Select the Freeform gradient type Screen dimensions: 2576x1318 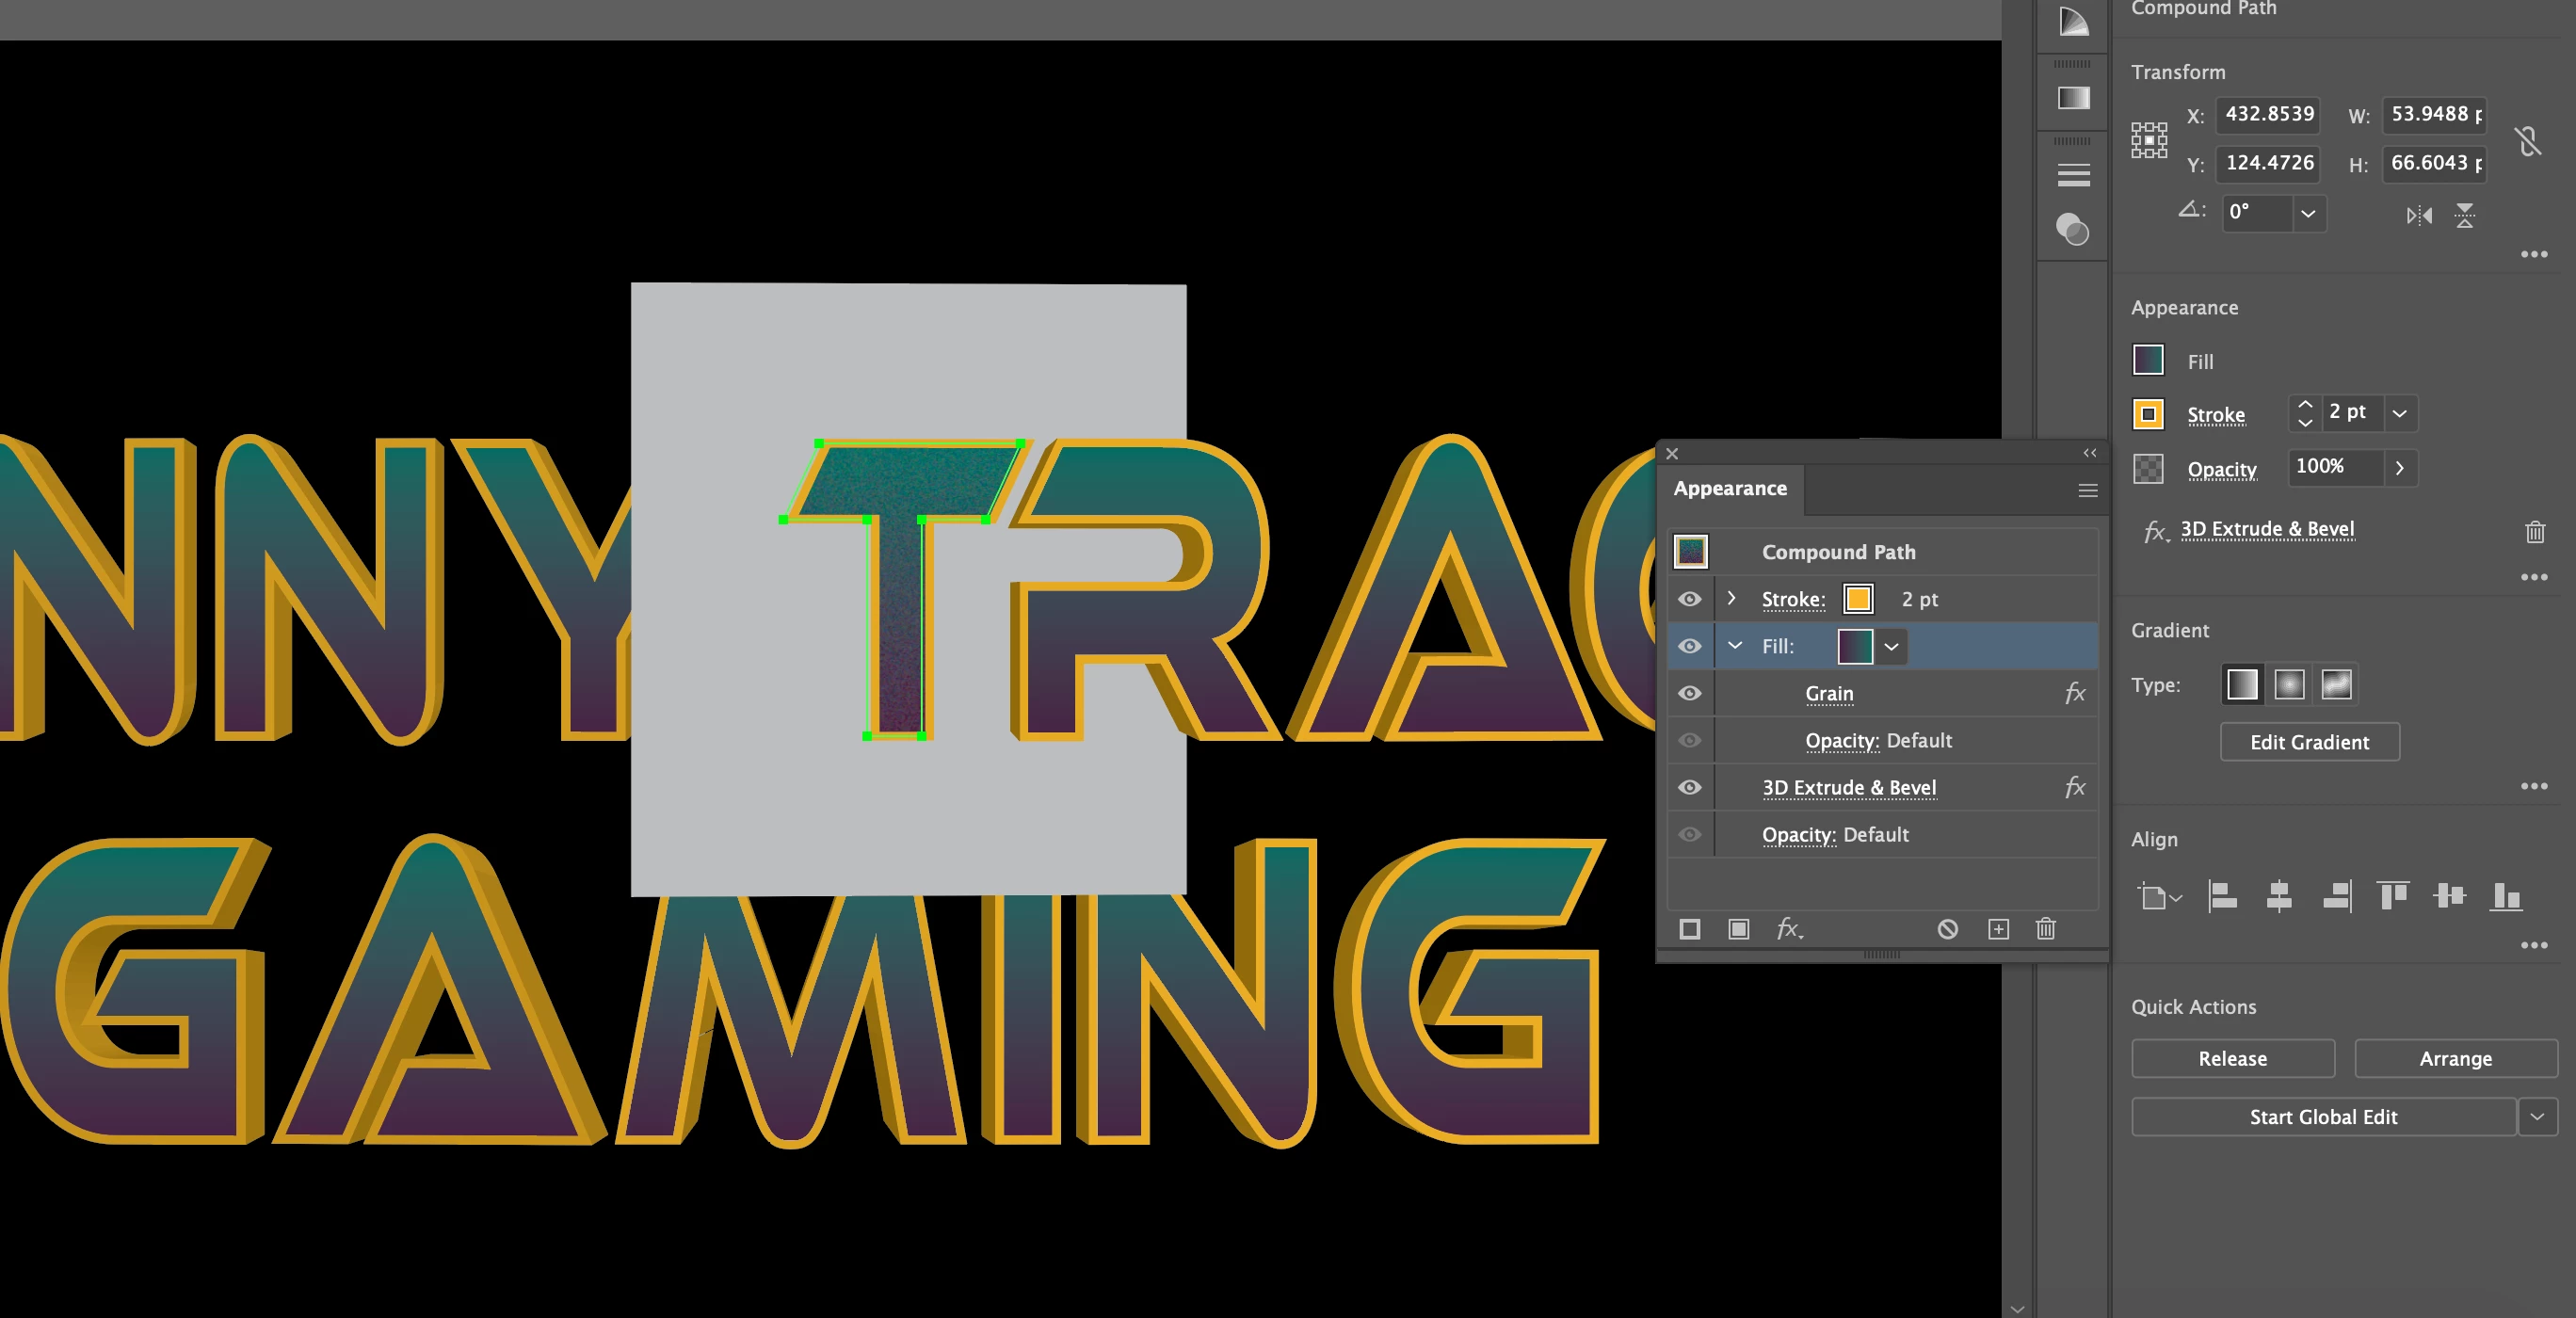(x=2336, y=684)
